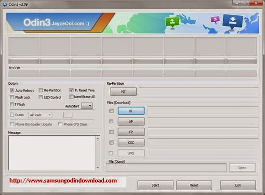
Task: Click the UMS button
Action: (x=131, y=153)
